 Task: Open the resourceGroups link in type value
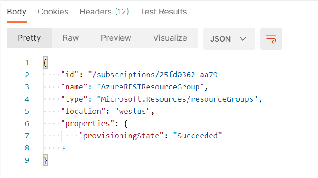[220, 99]
